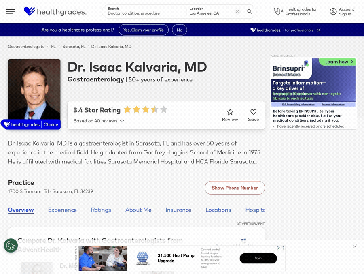The image size is (364, 274).
Task: Click the Location input field
Action: tap(210, 11)
